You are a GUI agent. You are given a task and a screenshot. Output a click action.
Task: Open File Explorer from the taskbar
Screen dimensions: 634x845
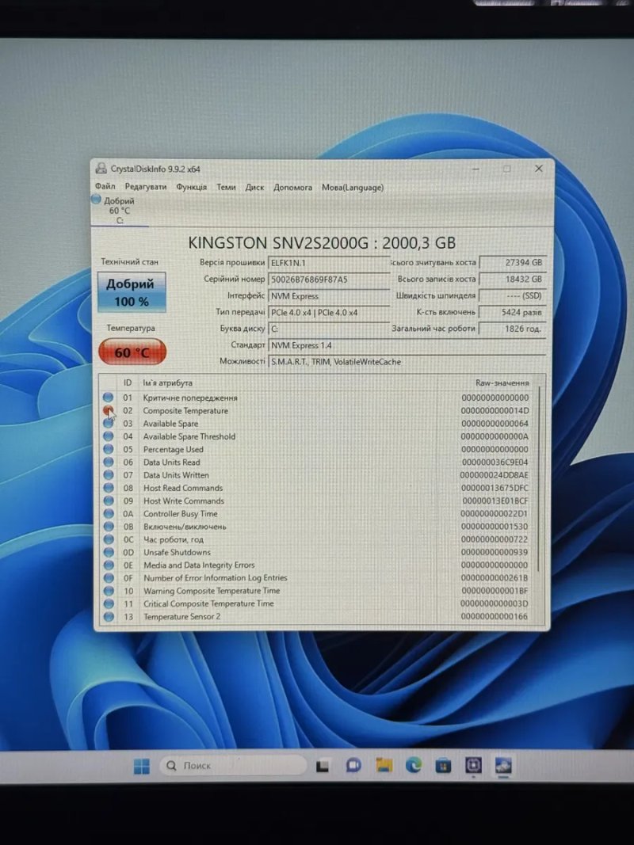pyautogui.click(x=384, y=765)
